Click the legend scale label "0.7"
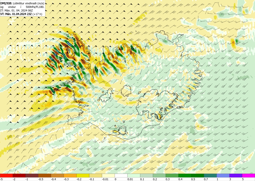The width and height of the screenshot is (255, 181). [206, 179]
